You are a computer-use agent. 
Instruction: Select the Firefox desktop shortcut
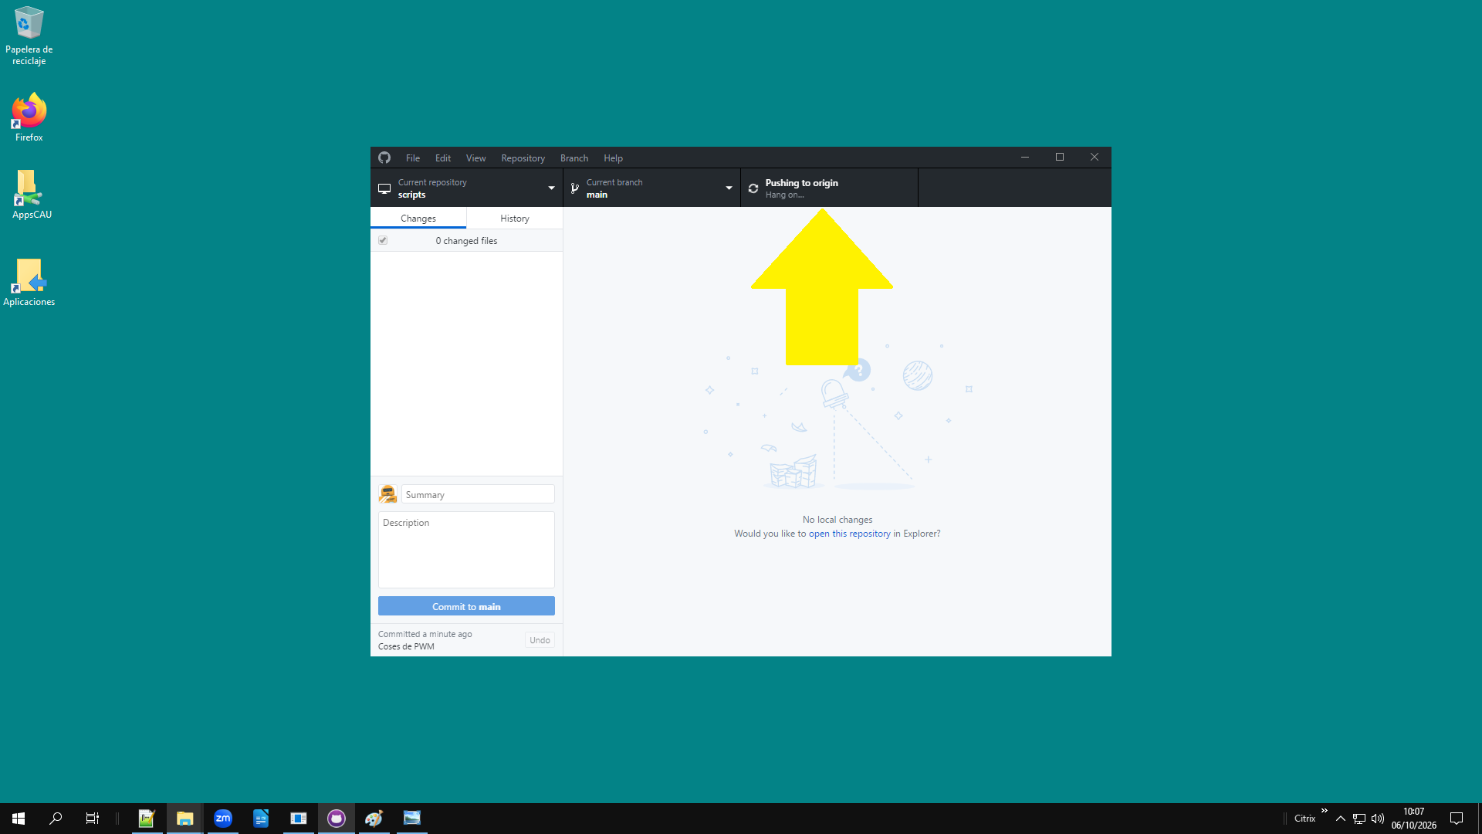pos(29,117)
